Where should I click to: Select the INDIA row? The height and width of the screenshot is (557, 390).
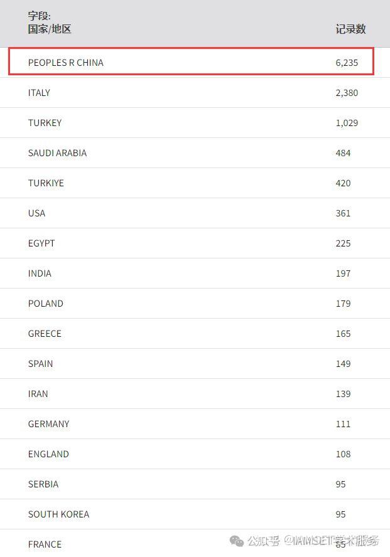[40, 273]
